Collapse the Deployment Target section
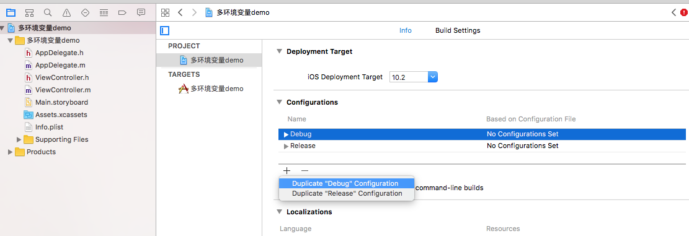The image size is (689, 236). pyautogui.click(x=279, y=51)
